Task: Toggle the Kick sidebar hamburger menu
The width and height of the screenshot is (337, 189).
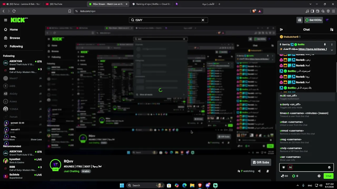Action: pyautogui.click(x=6, y=20)
